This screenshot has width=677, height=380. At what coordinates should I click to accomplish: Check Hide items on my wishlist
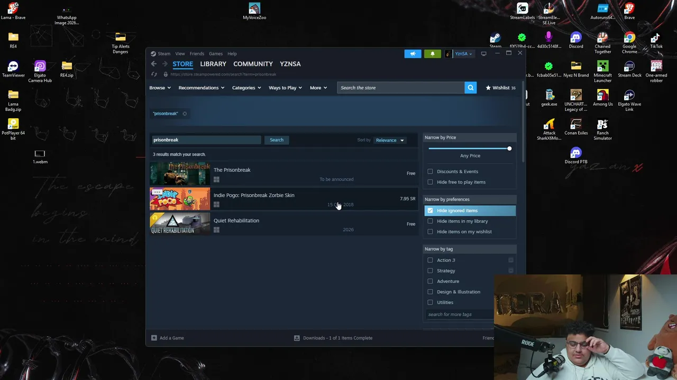point(430,232)
